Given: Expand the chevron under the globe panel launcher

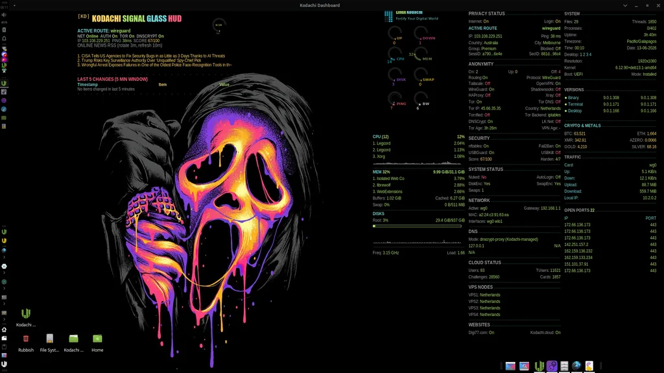Looking at the screenshot, I should [4, 257].
